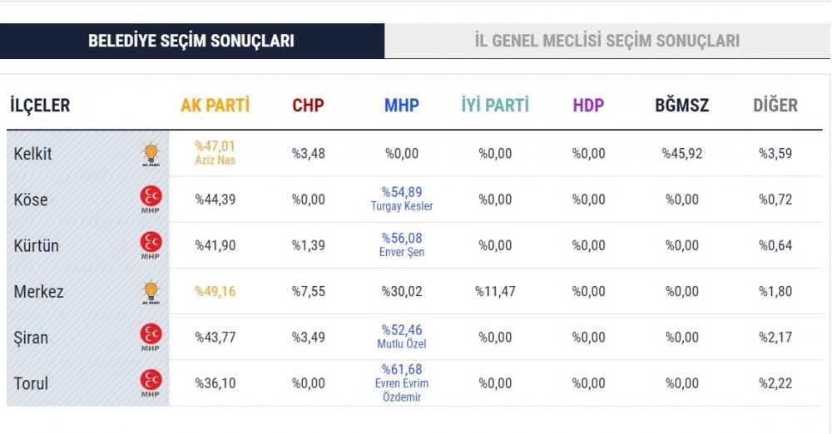Click MHP logo in Kürtün row
This screenshot has height=434, width=832.
(151, 245)
